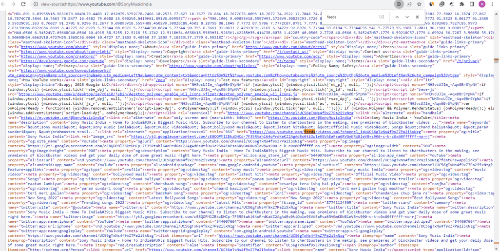This screenshot has height=251, width=499.
Task: Open the highlighted feeds/videos.xml RSS link
Action: click(x=335, y=132)
